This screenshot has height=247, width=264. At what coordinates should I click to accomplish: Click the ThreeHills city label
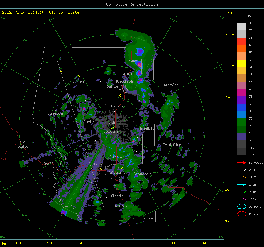[147, 128]
